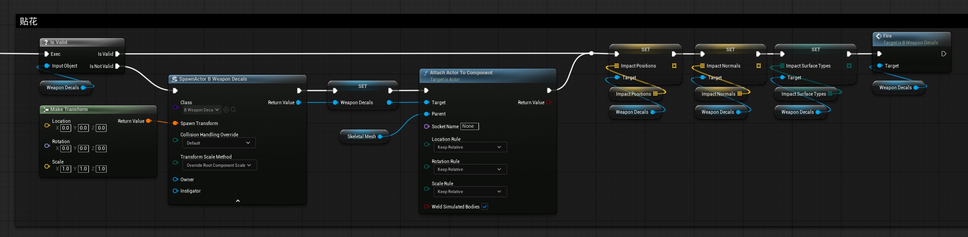Click the reroute node on the execution wire
This screenshot has width=968, height=237.
tap(591, 53)
